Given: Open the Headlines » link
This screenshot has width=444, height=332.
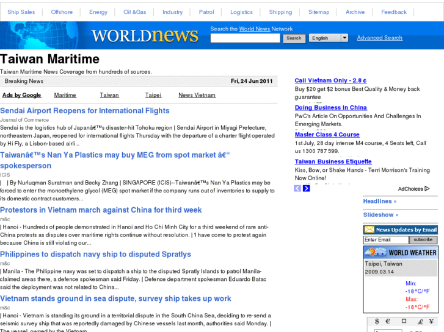Looking at the screenshot, I should (x=380, y=201).
